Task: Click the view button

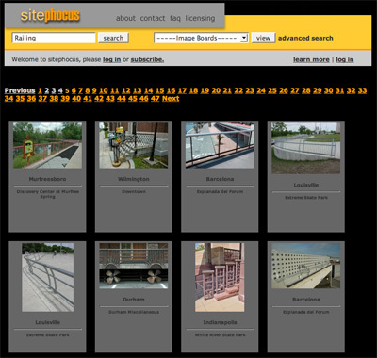Action: pos(263,38)
